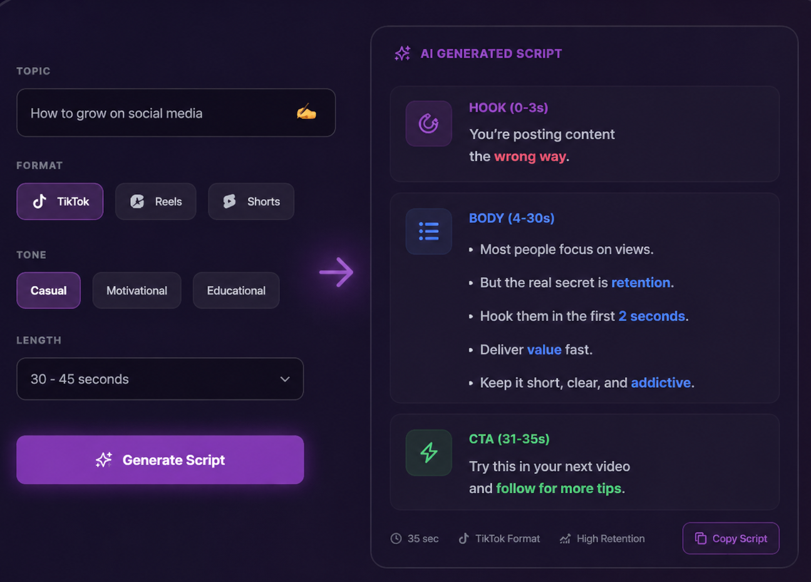Choose the Shorts format option
811x582 pixels.
[251, 202]
